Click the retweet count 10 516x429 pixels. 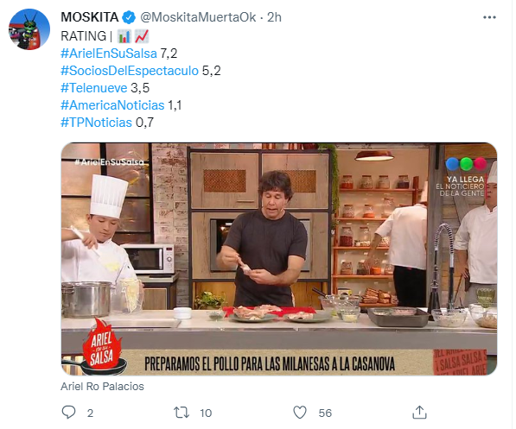click(x=206, y=413)
